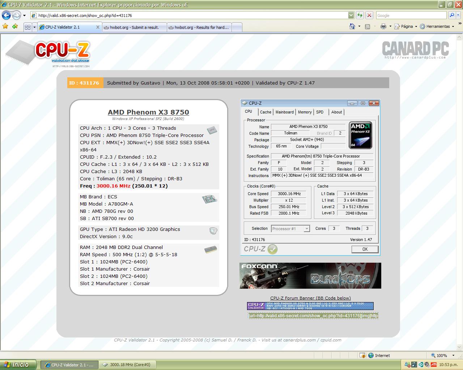This screenshot has width=463, height=370.
Task: Click the Add to Favorites icon
Action: coord(15,26)
